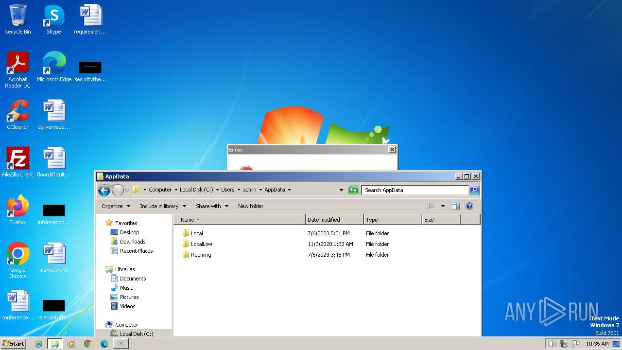
Task: Expand the Users breadcrumb arrow
Action: click(x=239, y=190)
